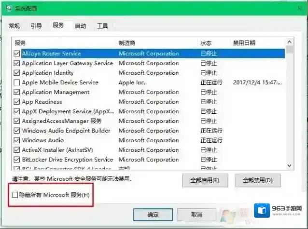Viewport: 308px width, 229px height.
Task: Go to the 启动 tab
Action: (80, 26)
